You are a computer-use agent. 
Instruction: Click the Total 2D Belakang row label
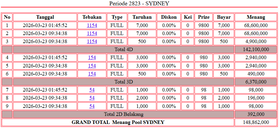click(124, 114)
